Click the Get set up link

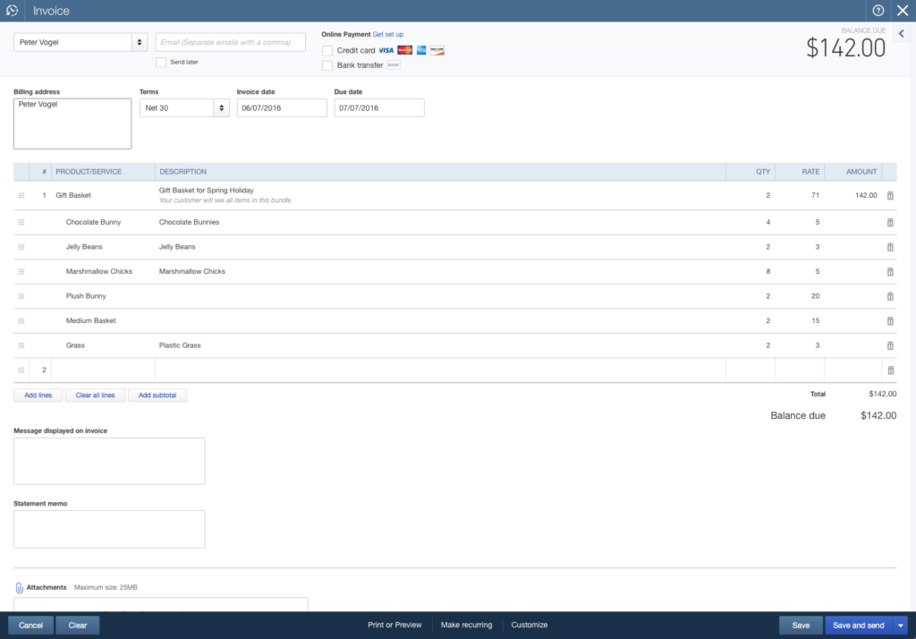point(388,35)
